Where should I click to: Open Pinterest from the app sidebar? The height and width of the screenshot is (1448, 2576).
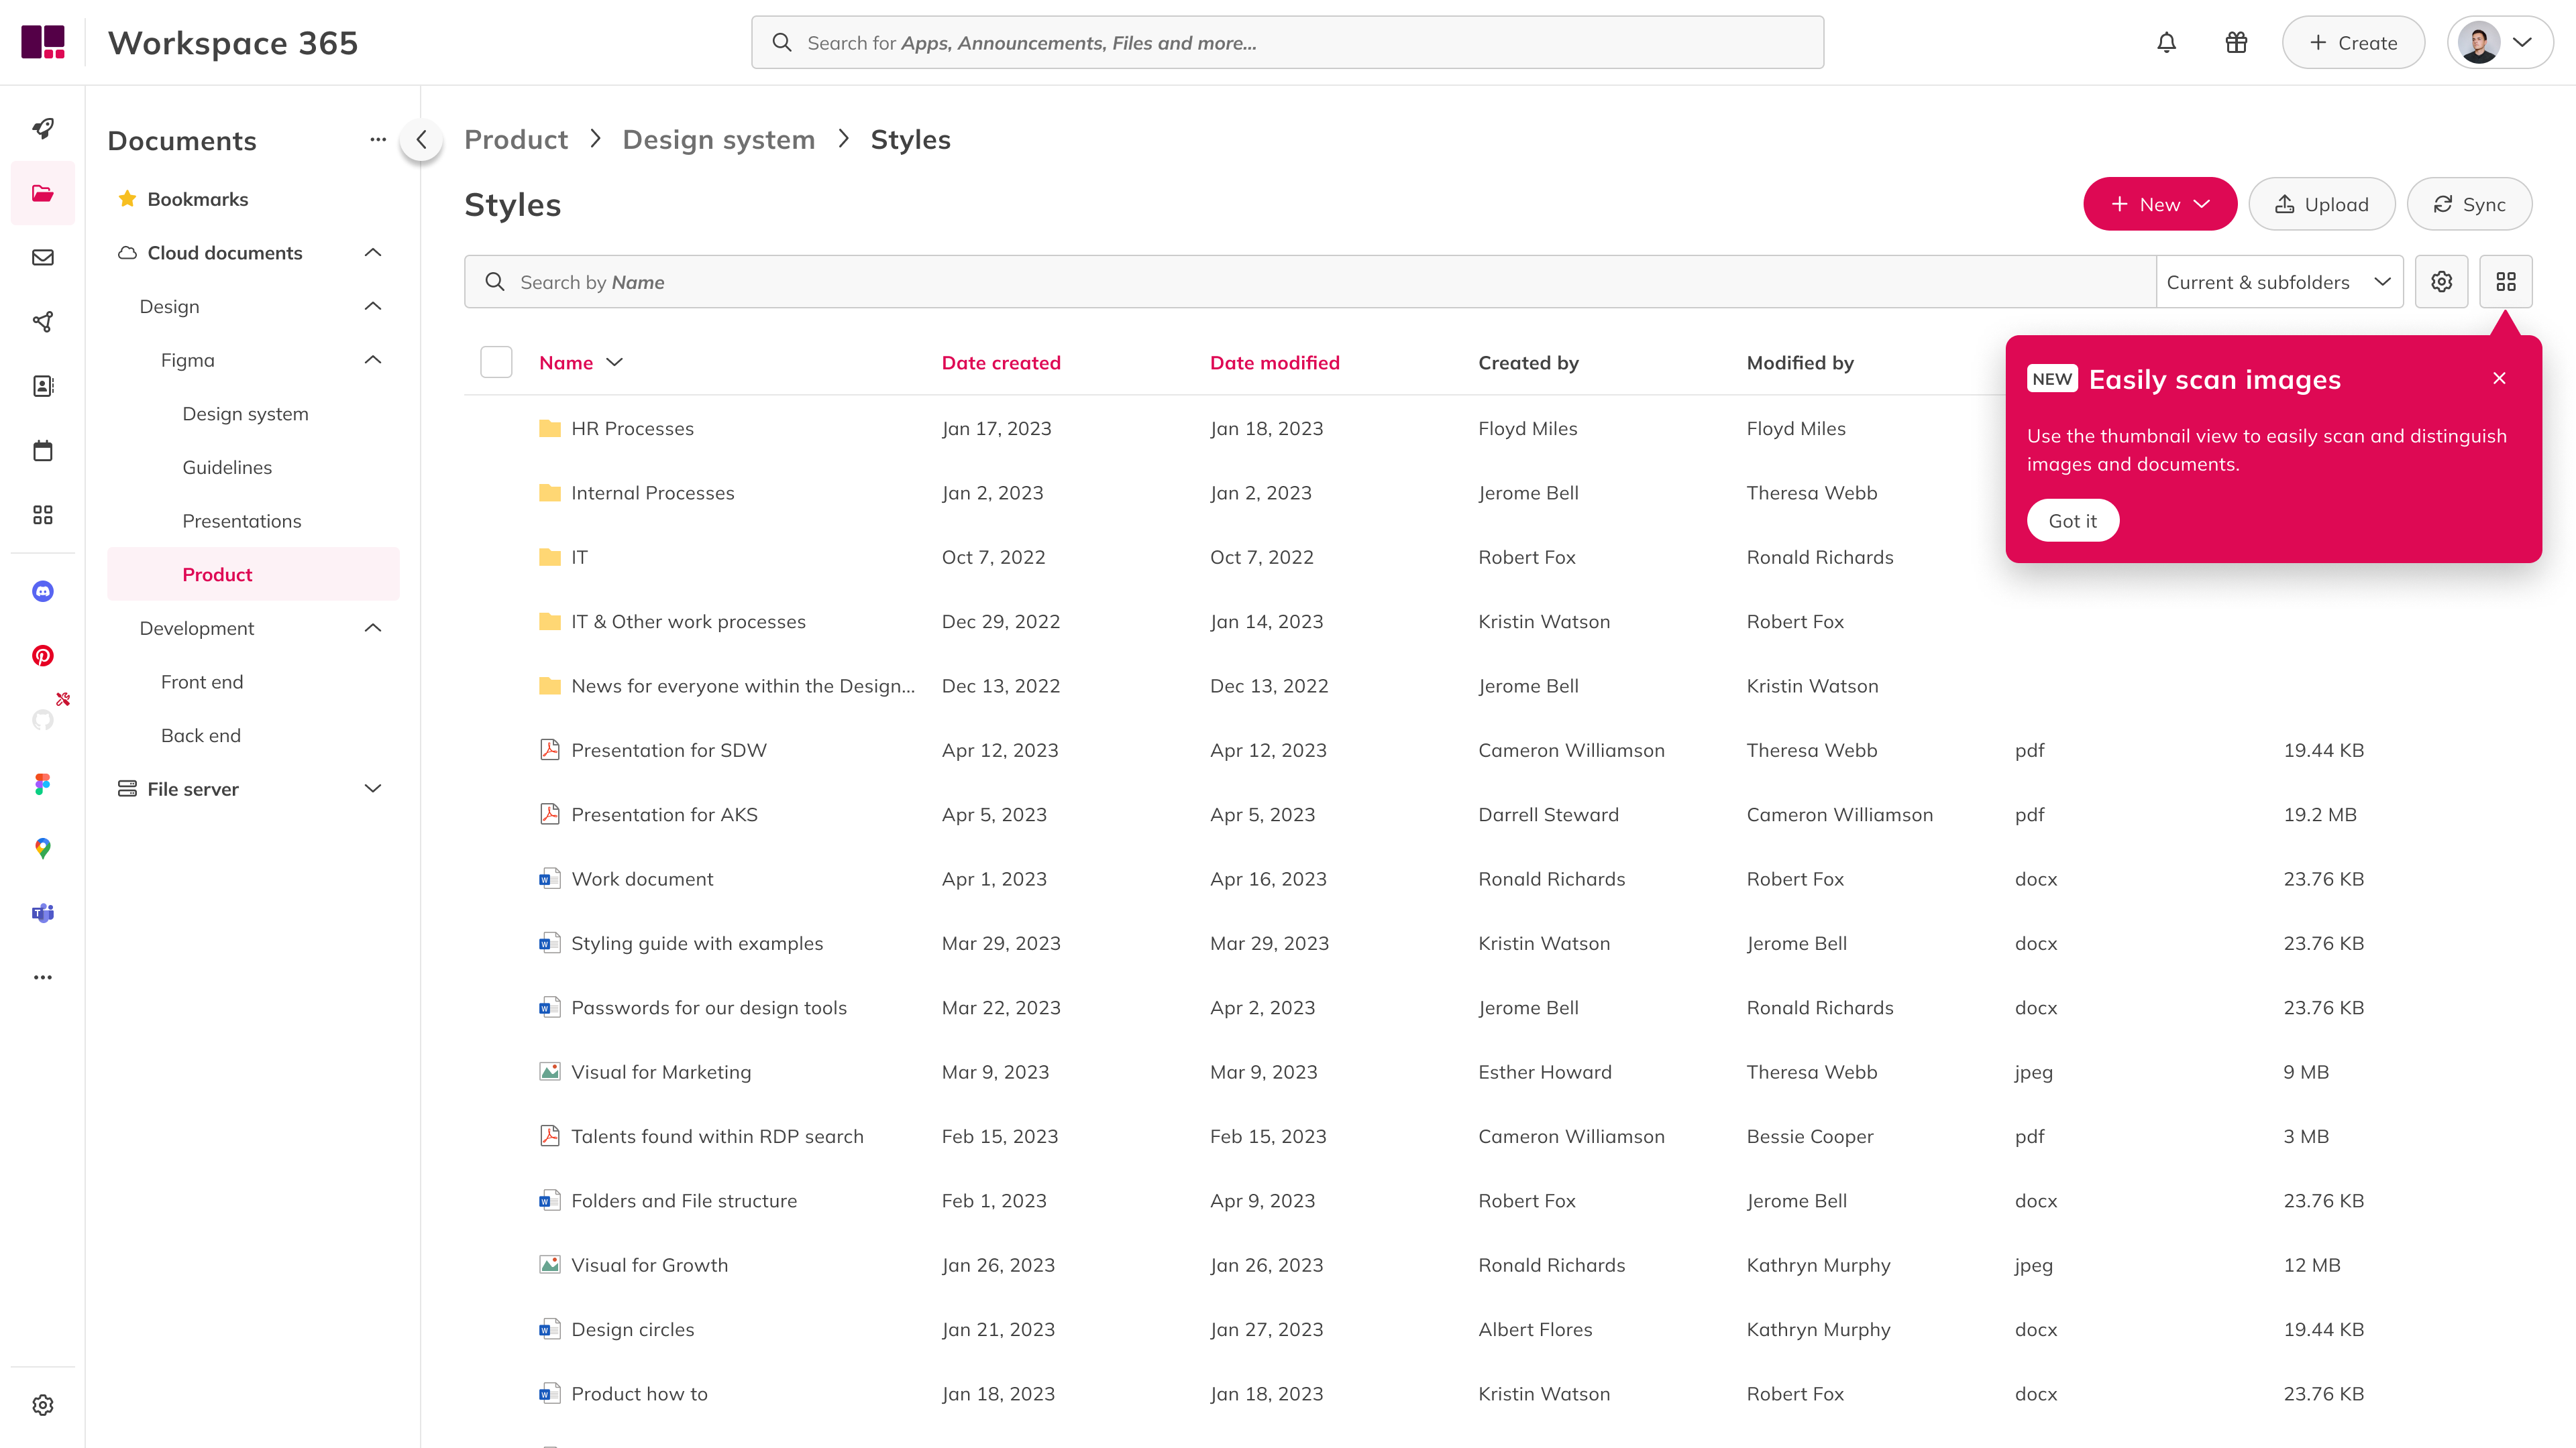tap(42, 654)
